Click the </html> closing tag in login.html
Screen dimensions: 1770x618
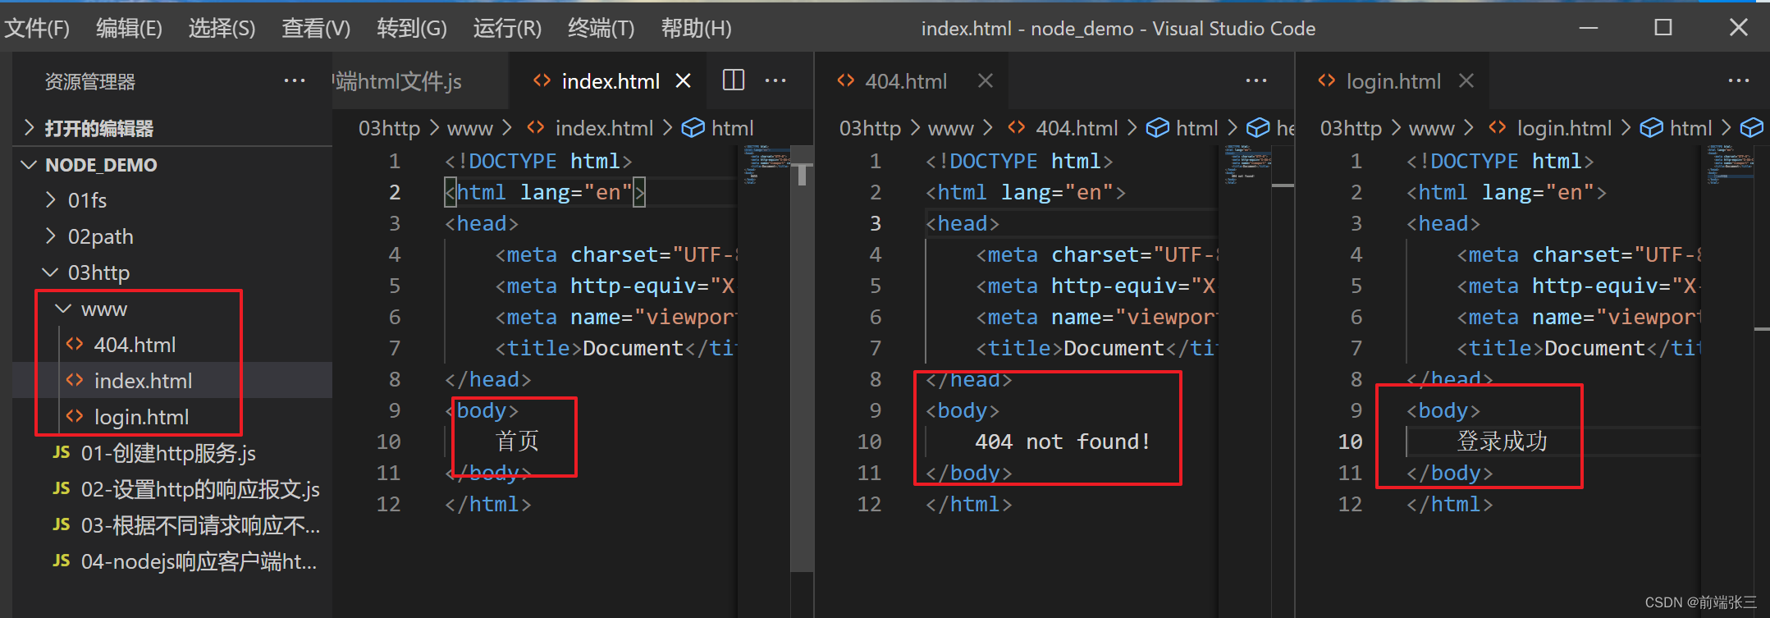pyautogui.click(x=1449, y=504)
